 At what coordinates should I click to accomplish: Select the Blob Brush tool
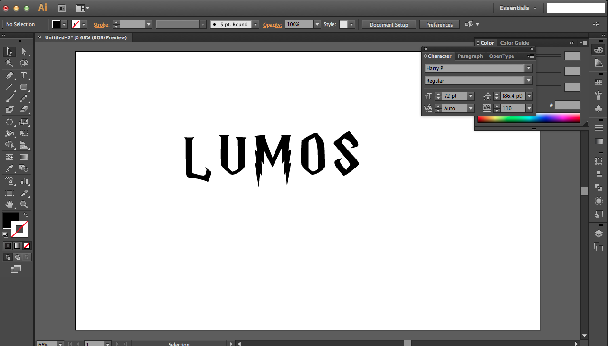(9, 110)
